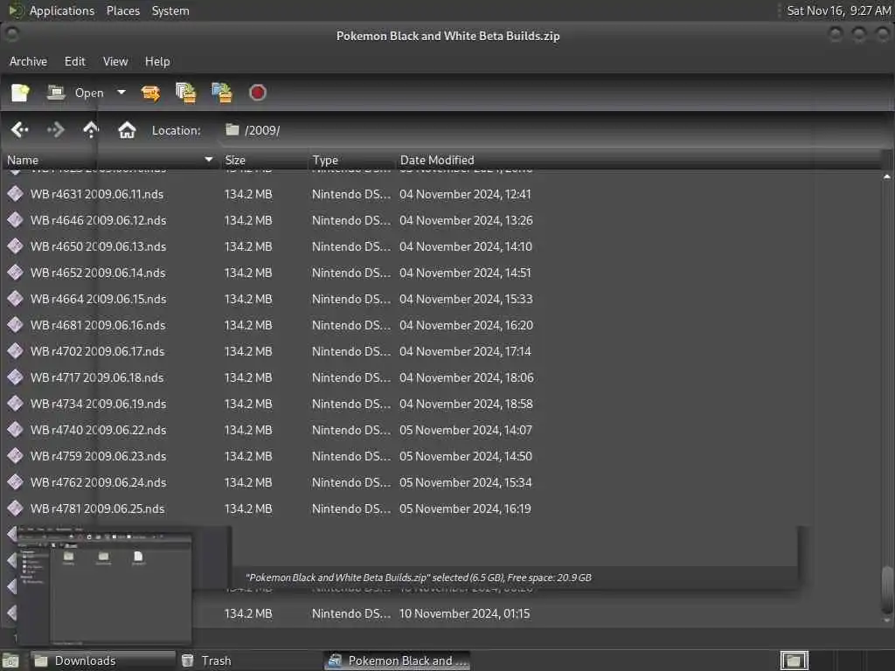Click the NDS icon of r4717 row
The height and width of the screenshot is (671, 895).
pyautogui.click(x=16, y=377)
